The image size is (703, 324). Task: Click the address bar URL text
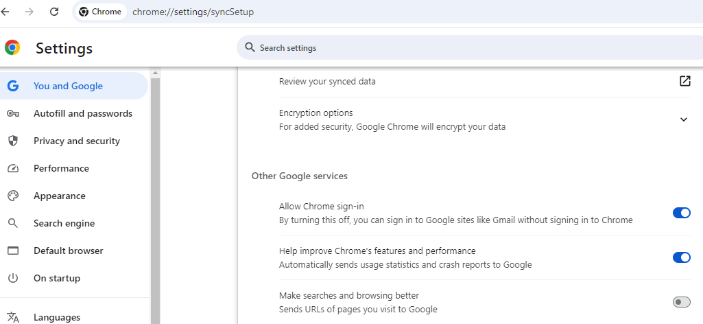click(x=193, y=12)
